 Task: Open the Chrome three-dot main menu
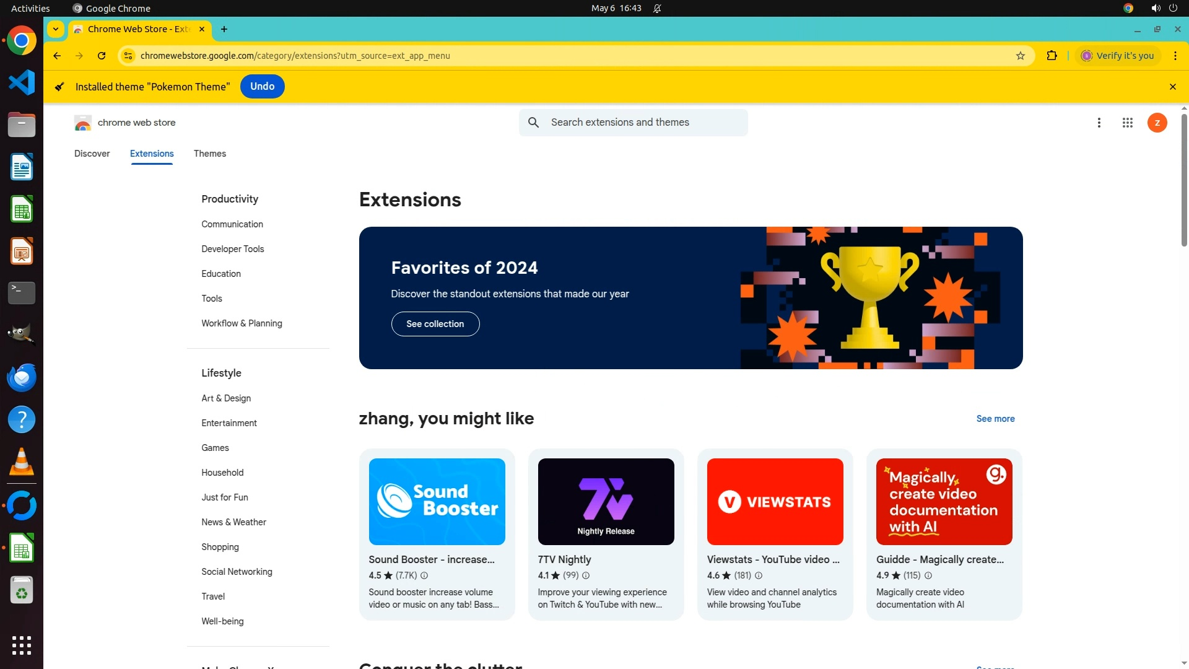click(x=1175, y=56)
